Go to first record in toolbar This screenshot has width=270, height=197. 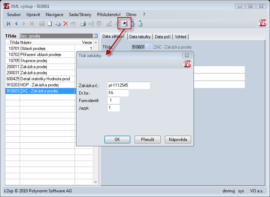[x=8, y=24]
